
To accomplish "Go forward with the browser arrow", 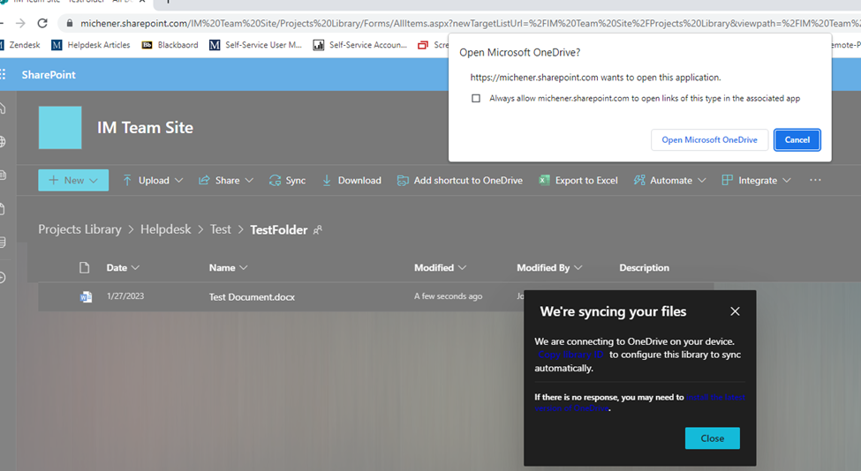I will pyautogui.click(x=20, y=23).
